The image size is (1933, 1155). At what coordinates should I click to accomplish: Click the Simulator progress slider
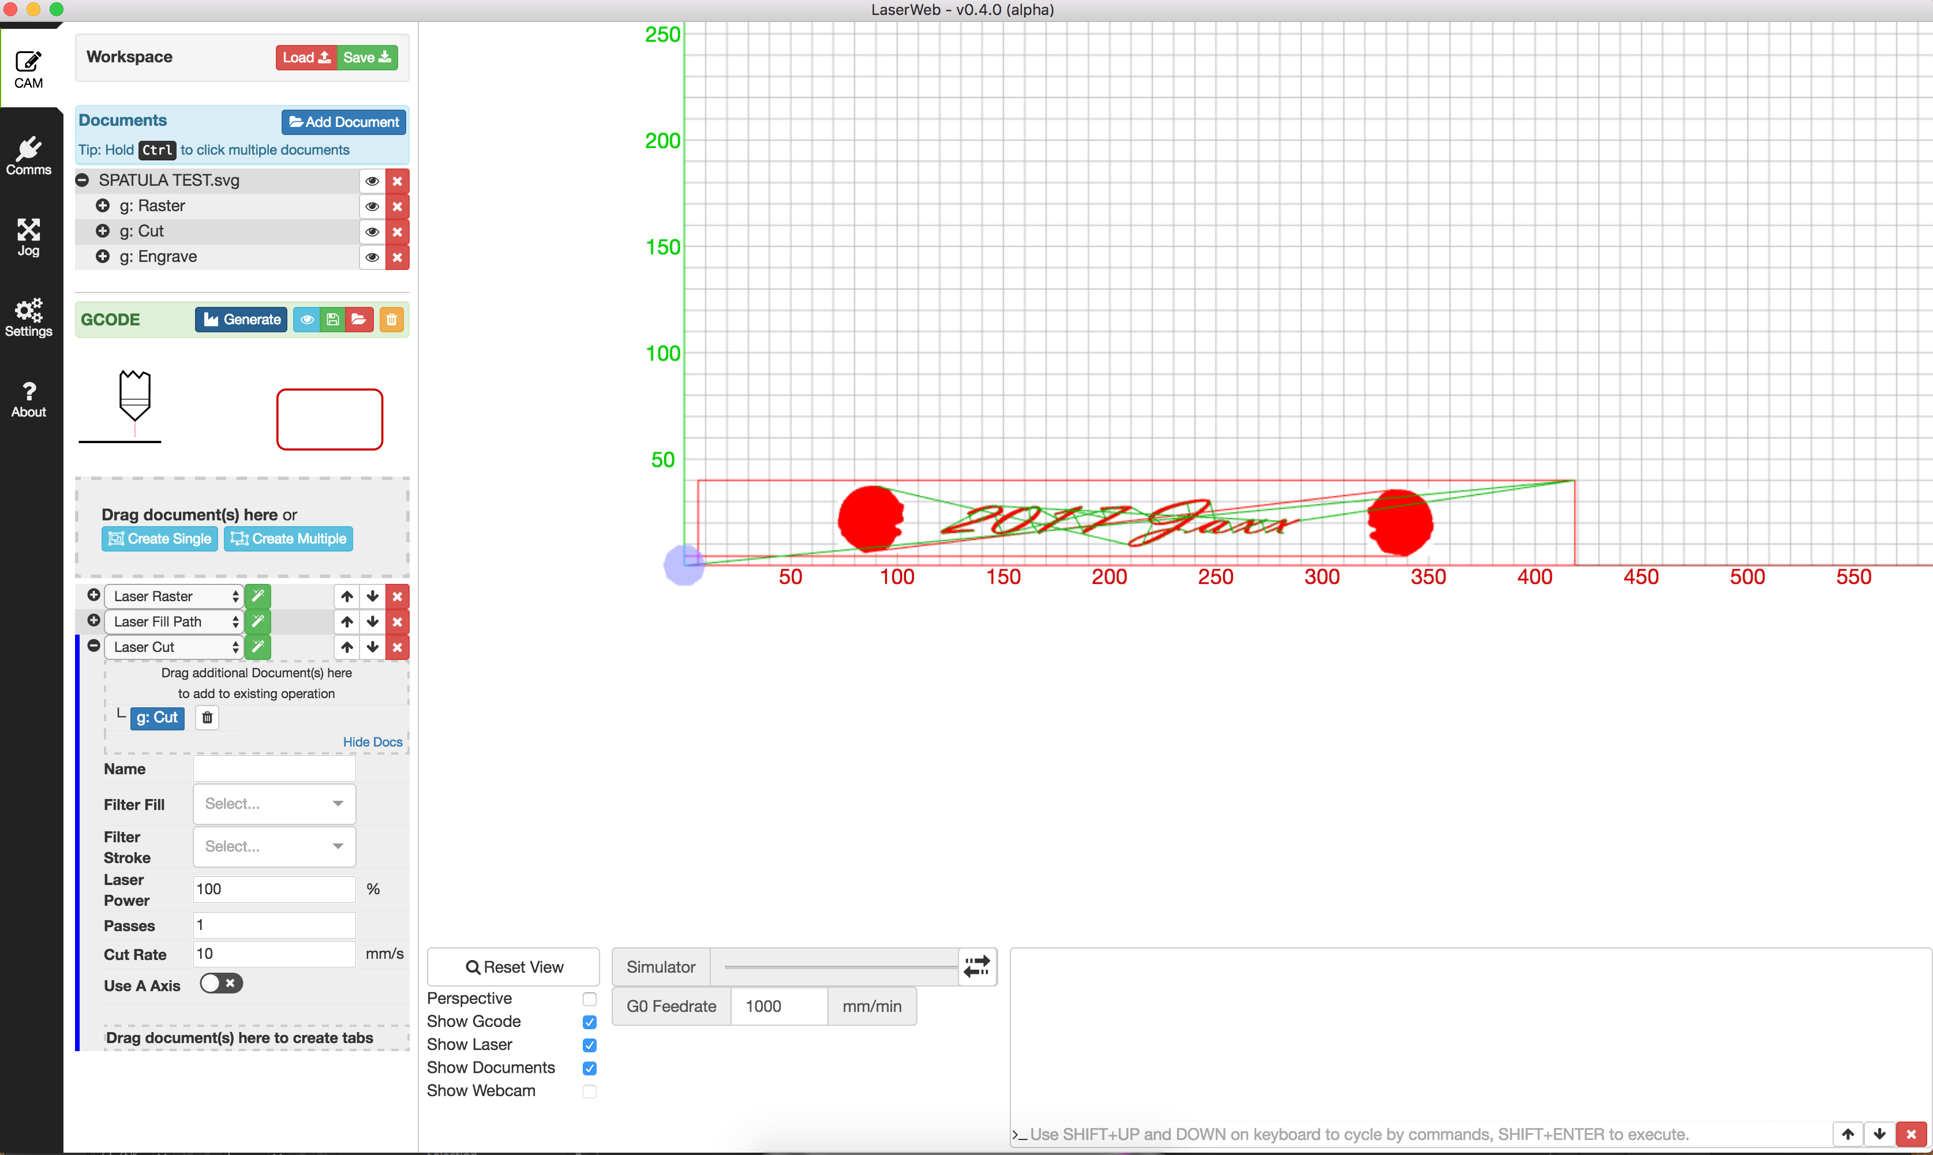tap(841, 967)
